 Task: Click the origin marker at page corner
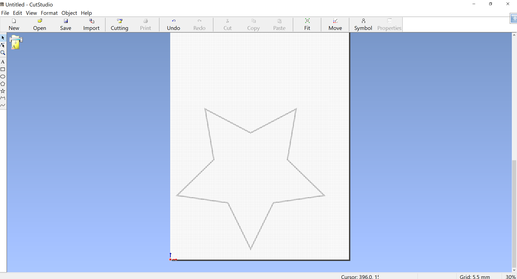point(170,260)
